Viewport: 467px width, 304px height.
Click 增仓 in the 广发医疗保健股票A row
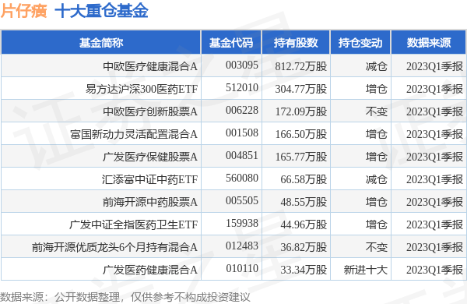click(x=377, y=157)
